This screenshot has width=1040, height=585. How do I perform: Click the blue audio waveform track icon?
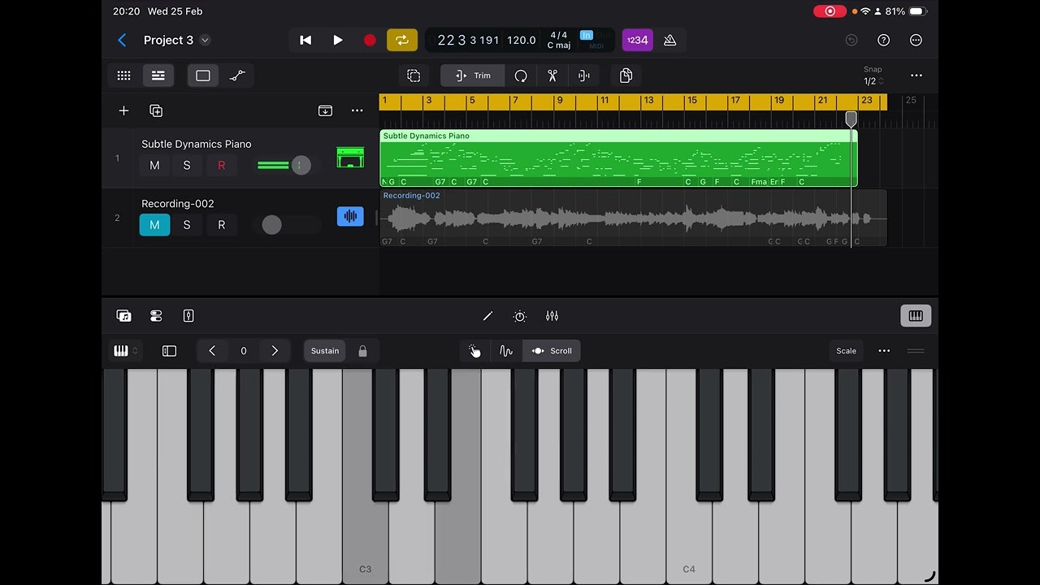(350, 216)
